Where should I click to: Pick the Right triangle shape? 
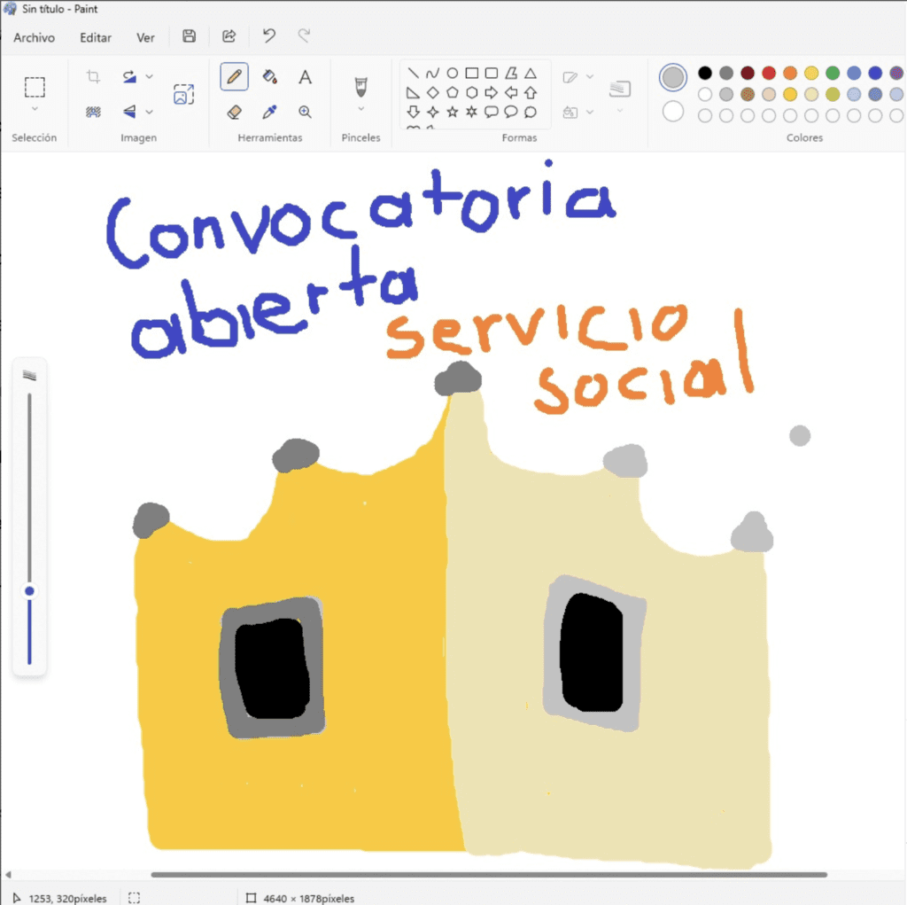pos(413,93)
